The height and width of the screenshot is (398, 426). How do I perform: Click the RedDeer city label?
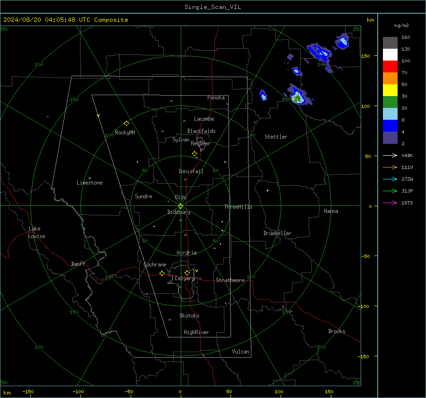coord(201,143)
